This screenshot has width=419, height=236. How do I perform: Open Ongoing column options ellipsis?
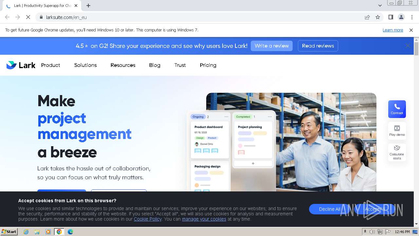226,117
